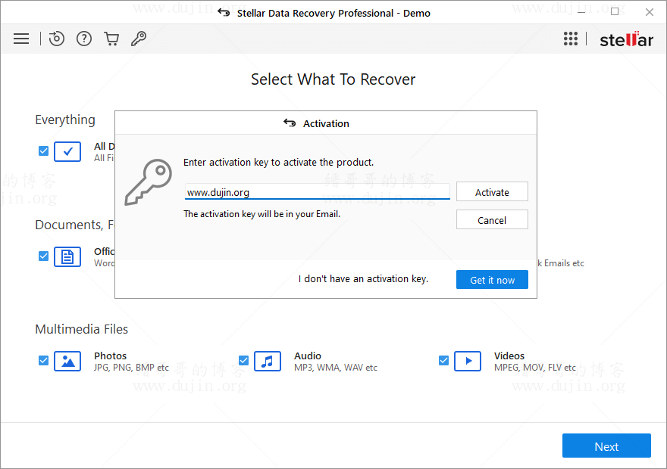Screen dimensions: 667x469
Task: Click 'MP3, WMA, WAV etc' text
Action: pyautogui.click(x=336, y=368)
